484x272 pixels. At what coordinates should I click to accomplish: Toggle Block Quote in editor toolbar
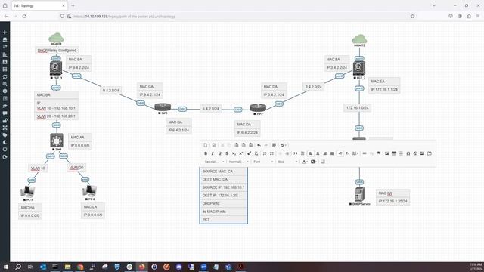pos(296,153)
